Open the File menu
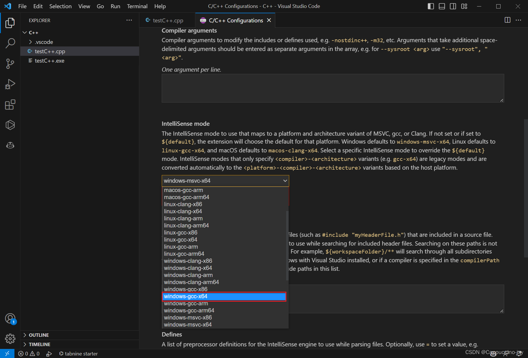 pos(22,6)
